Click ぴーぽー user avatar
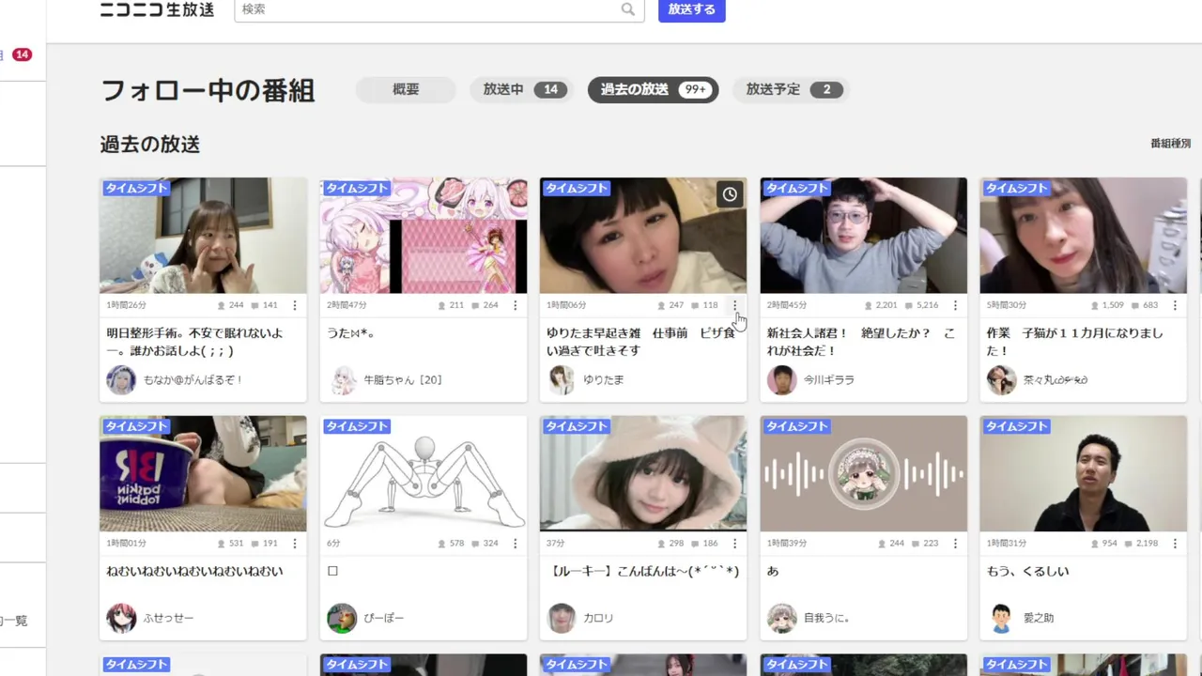Screen dimensions: 1202x676 342,619
